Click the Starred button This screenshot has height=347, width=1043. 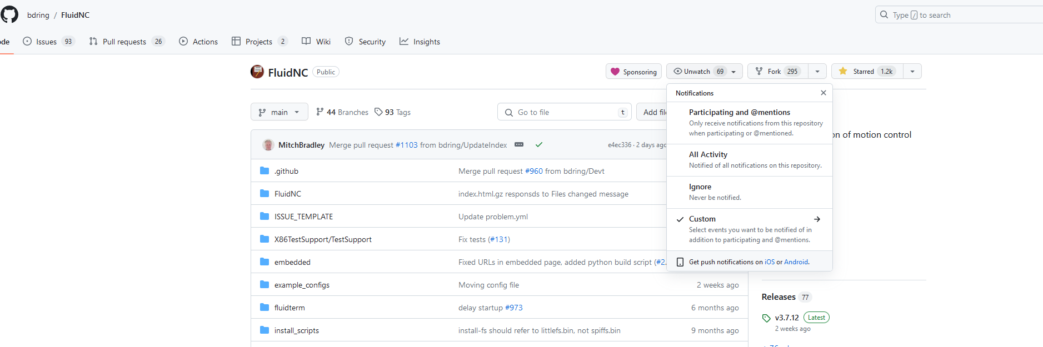(867, 72)
